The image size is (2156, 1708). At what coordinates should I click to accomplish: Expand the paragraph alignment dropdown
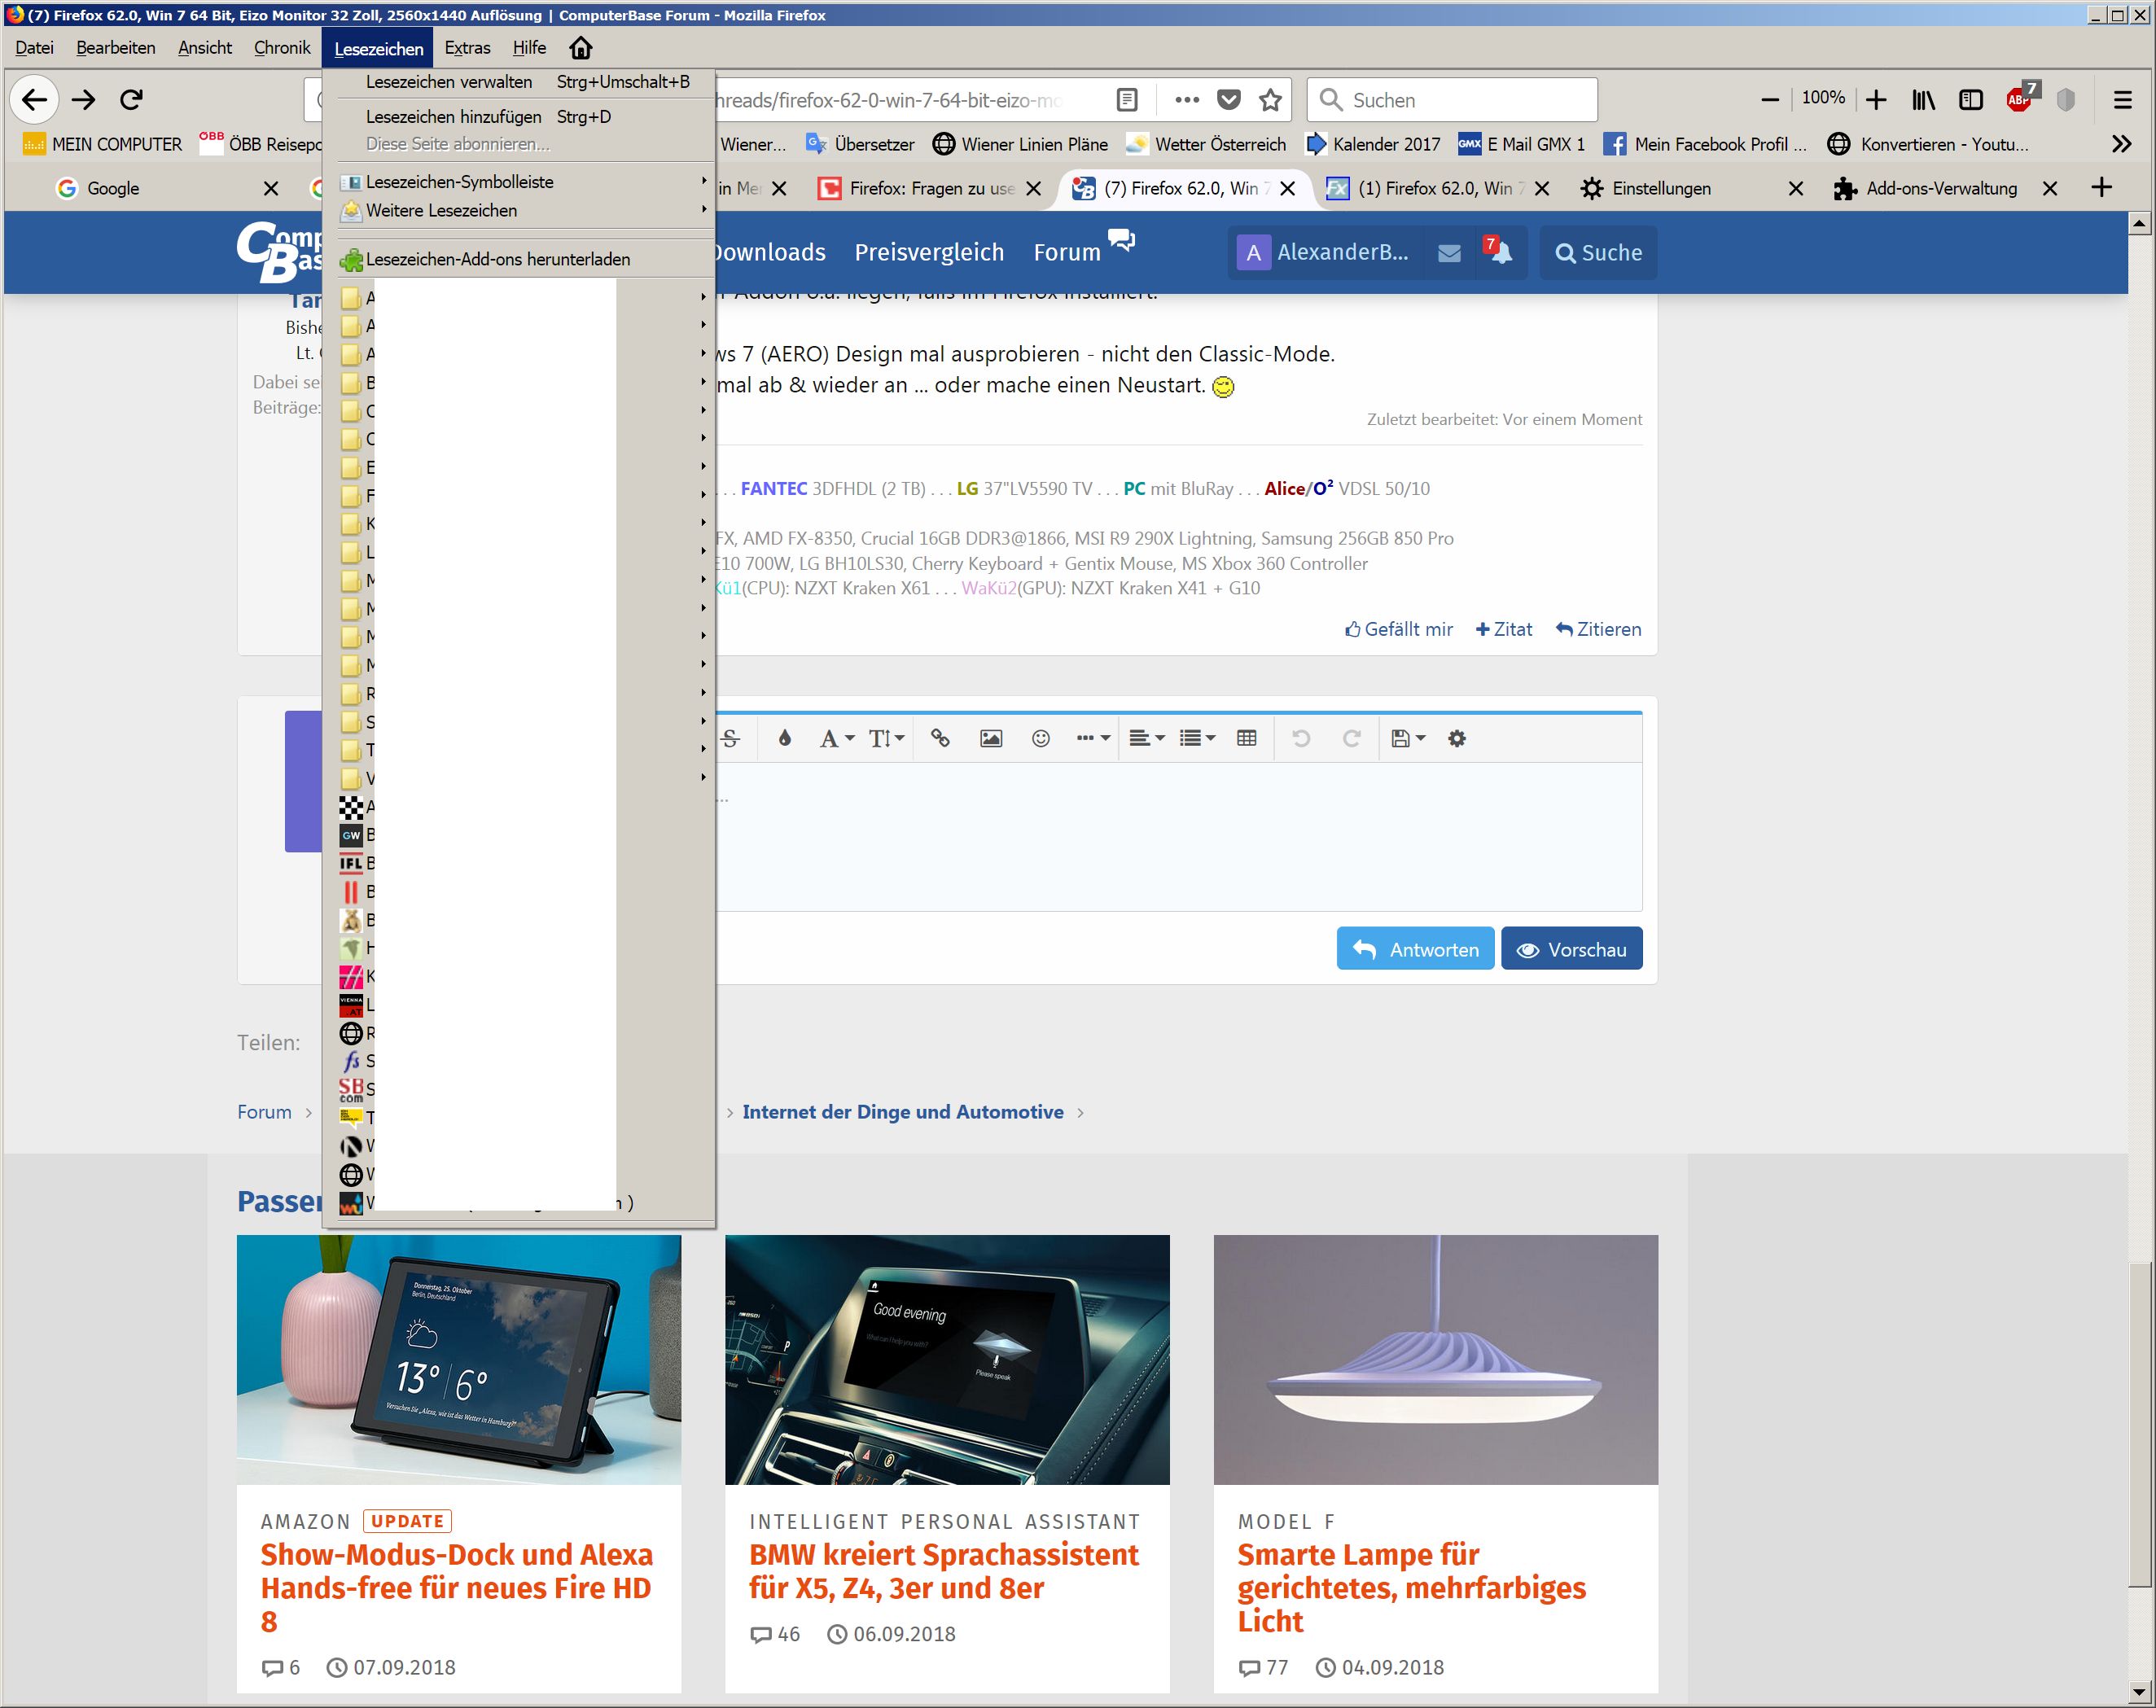[1146, 738]
